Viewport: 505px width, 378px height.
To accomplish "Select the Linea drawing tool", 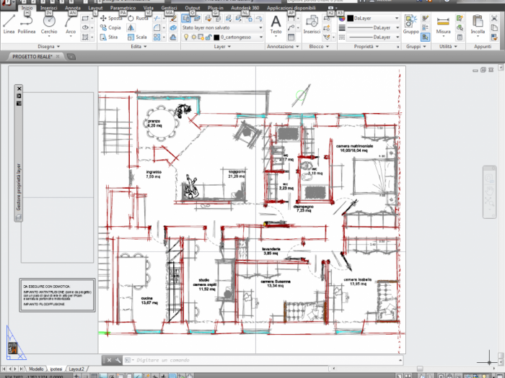I will point(9,24).
